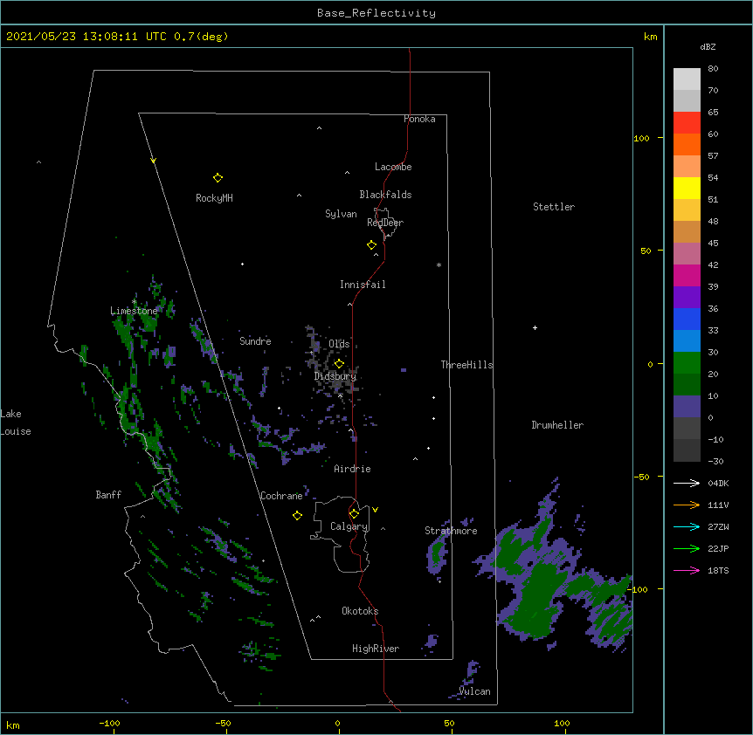Click the ThreeHills label
This screenshot has height=735, width=753.
(466, 365)
